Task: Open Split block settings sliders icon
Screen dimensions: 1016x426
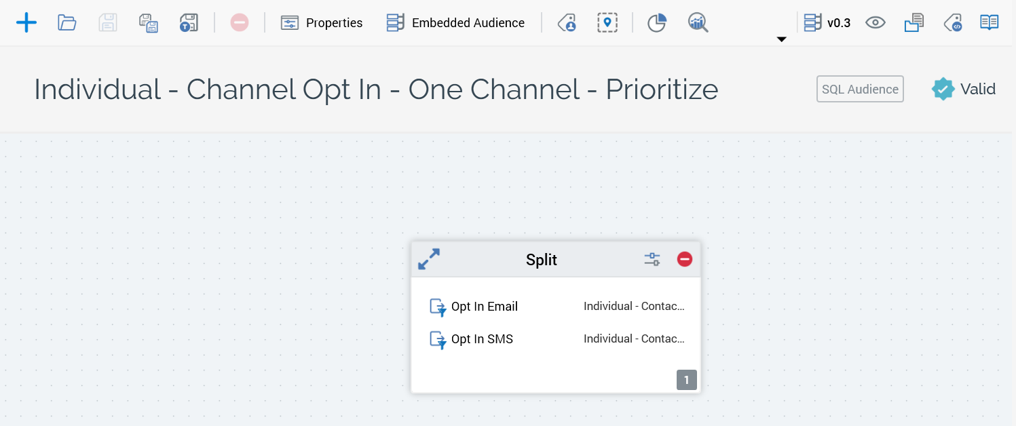Action: click(x=652, y=259)
